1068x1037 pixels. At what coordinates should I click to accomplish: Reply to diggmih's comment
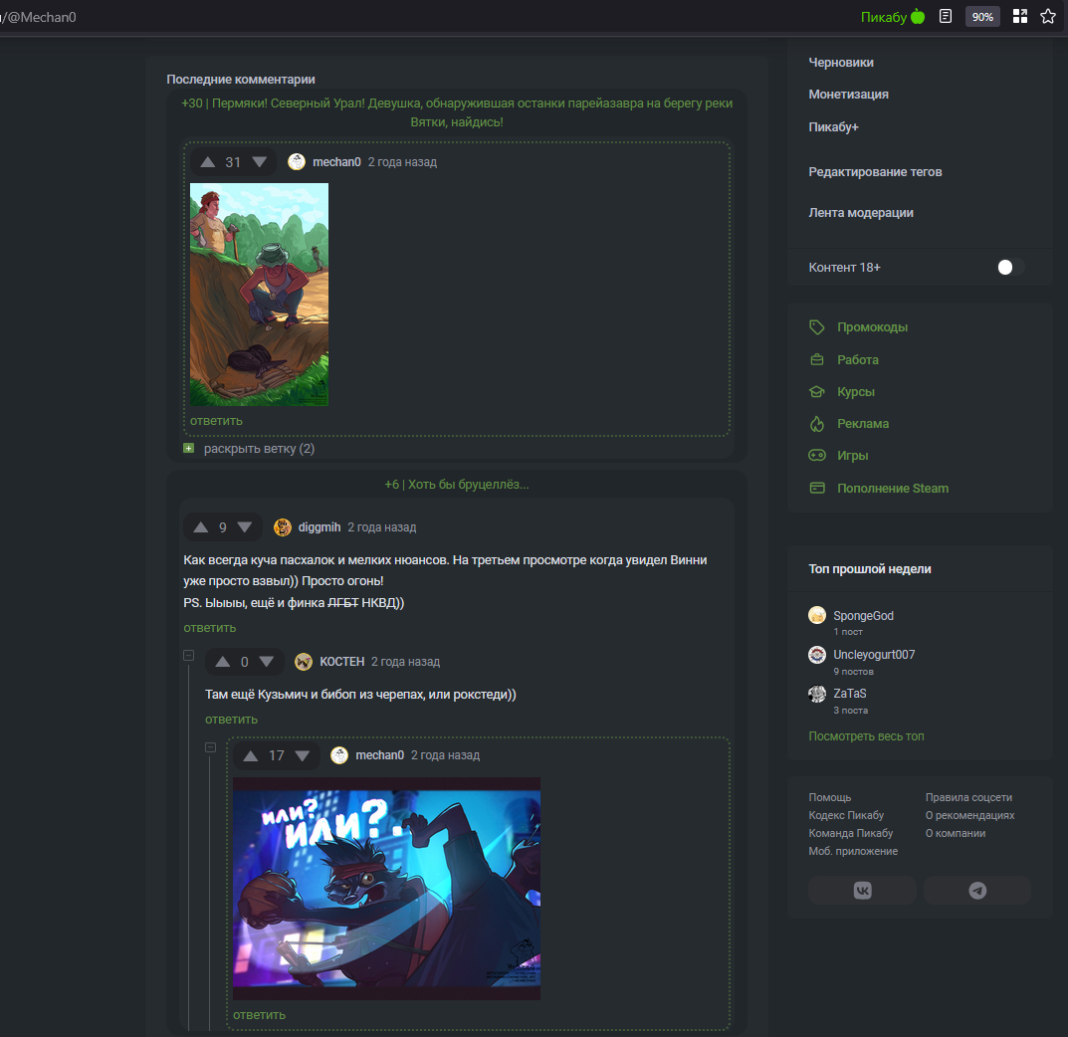210,628
